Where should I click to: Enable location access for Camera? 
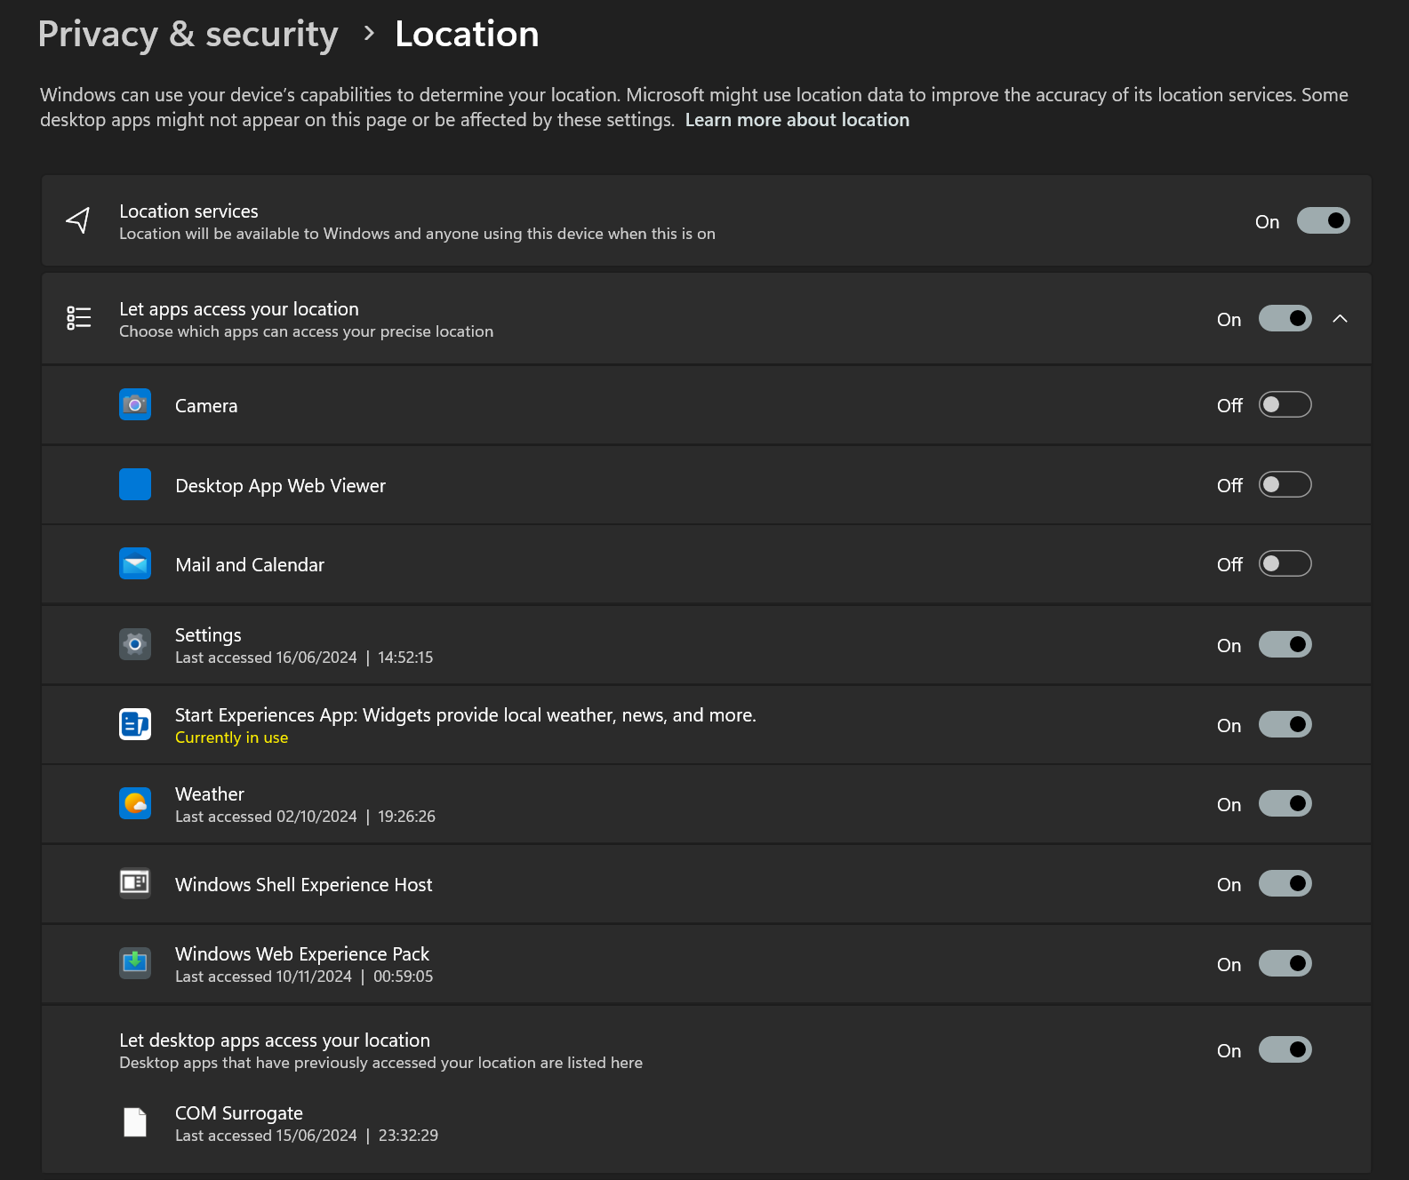[x=1285, y=405]
